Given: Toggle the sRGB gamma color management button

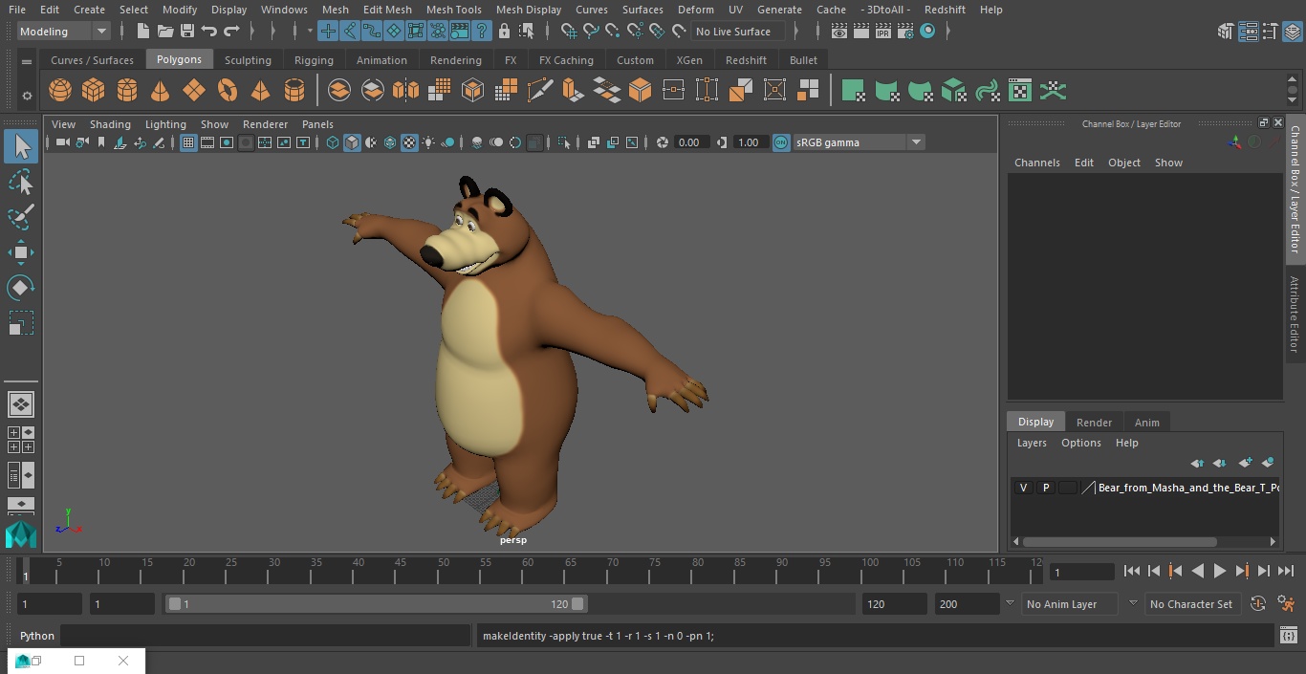Looking at the screenshot, I should (x=781, y=142).
